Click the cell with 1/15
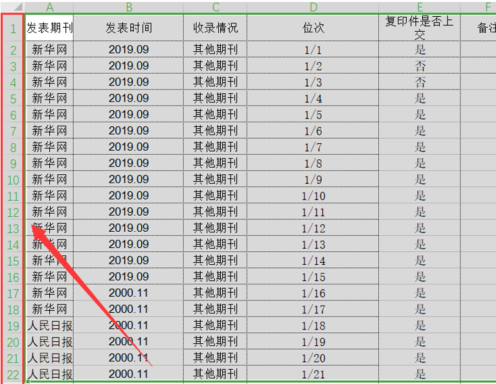 pos(313,277)
